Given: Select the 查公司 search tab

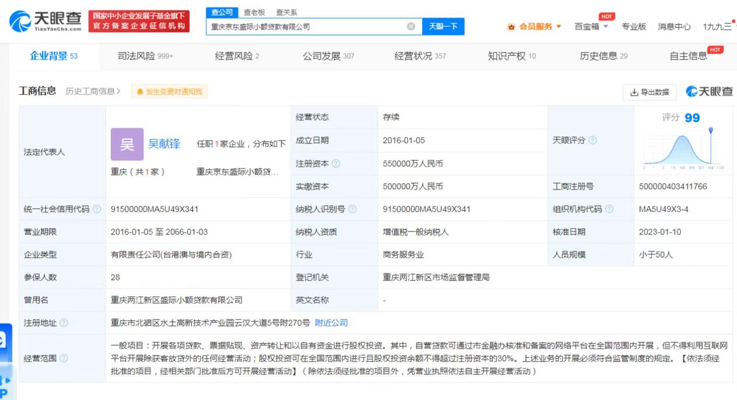Looking at the screenshot, I should pos(222,12).
